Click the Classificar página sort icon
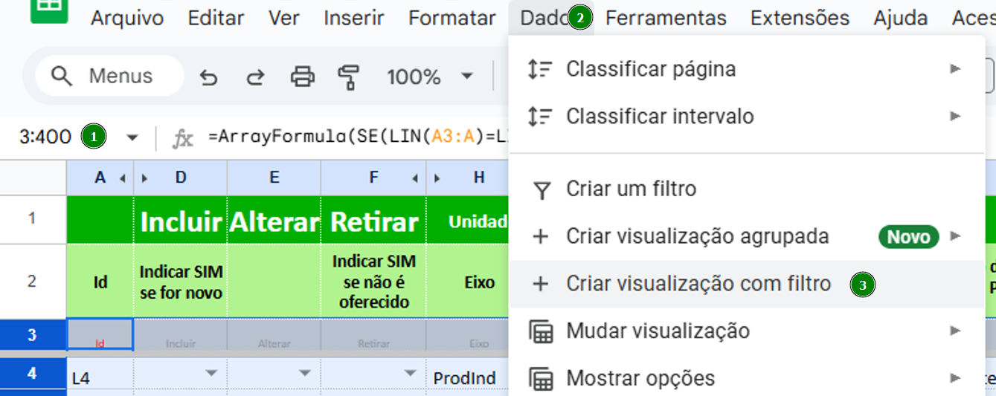The image size is (996, 396). point(540,69)
